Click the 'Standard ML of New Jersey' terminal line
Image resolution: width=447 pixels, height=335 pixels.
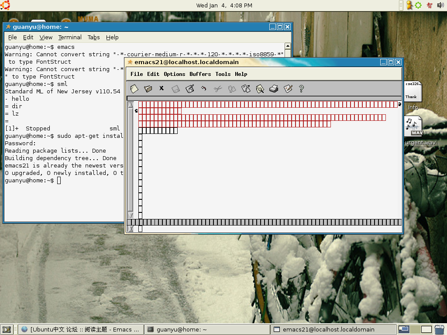tap(62, 92)
